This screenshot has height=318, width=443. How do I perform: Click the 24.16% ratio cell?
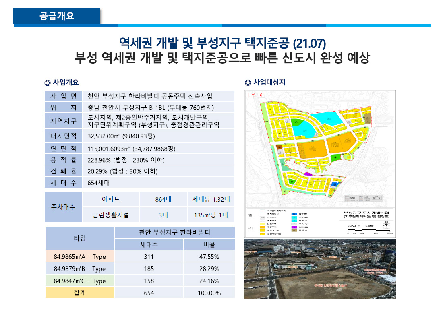pos(209,281)
